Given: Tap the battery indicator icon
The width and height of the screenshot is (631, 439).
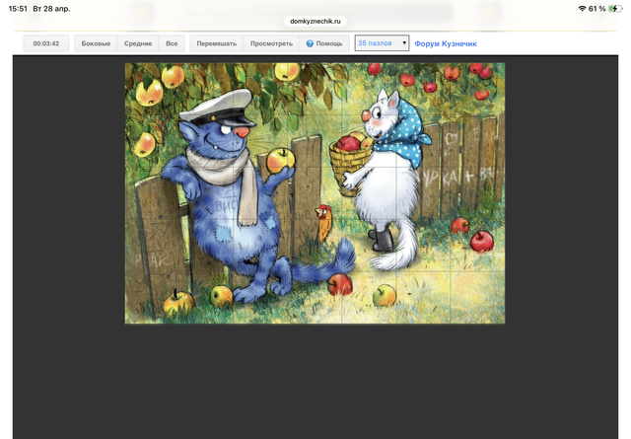Looking at the screenshot, I should coord(615,8).
